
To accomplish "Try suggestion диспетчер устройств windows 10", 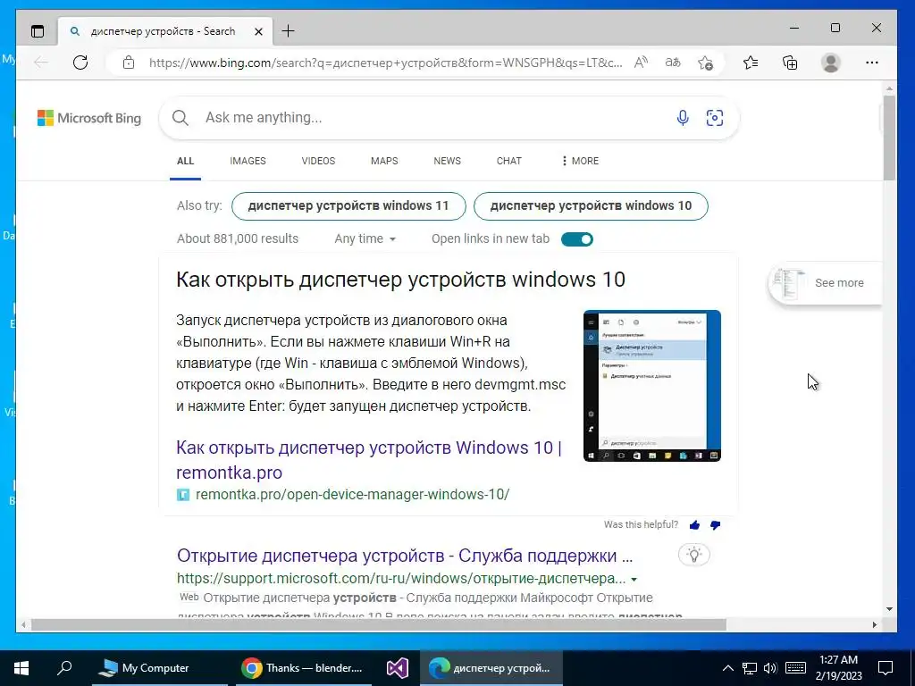I will tap(592, 206).
